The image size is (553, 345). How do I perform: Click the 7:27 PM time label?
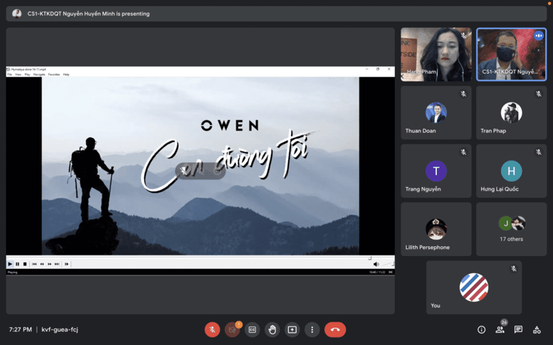tap(21, 330)
